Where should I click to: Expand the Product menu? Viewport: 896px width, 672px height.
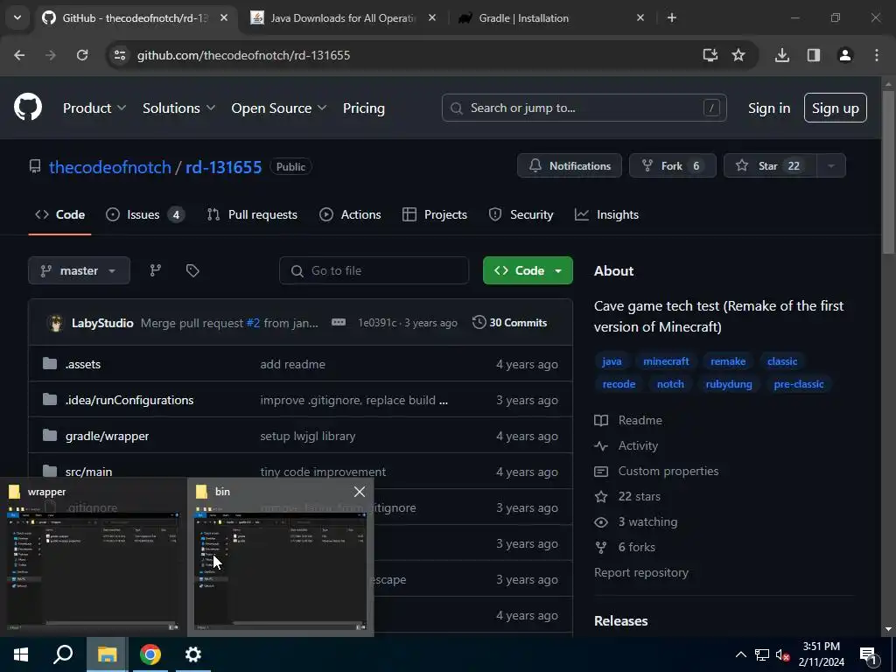(94, 108)
